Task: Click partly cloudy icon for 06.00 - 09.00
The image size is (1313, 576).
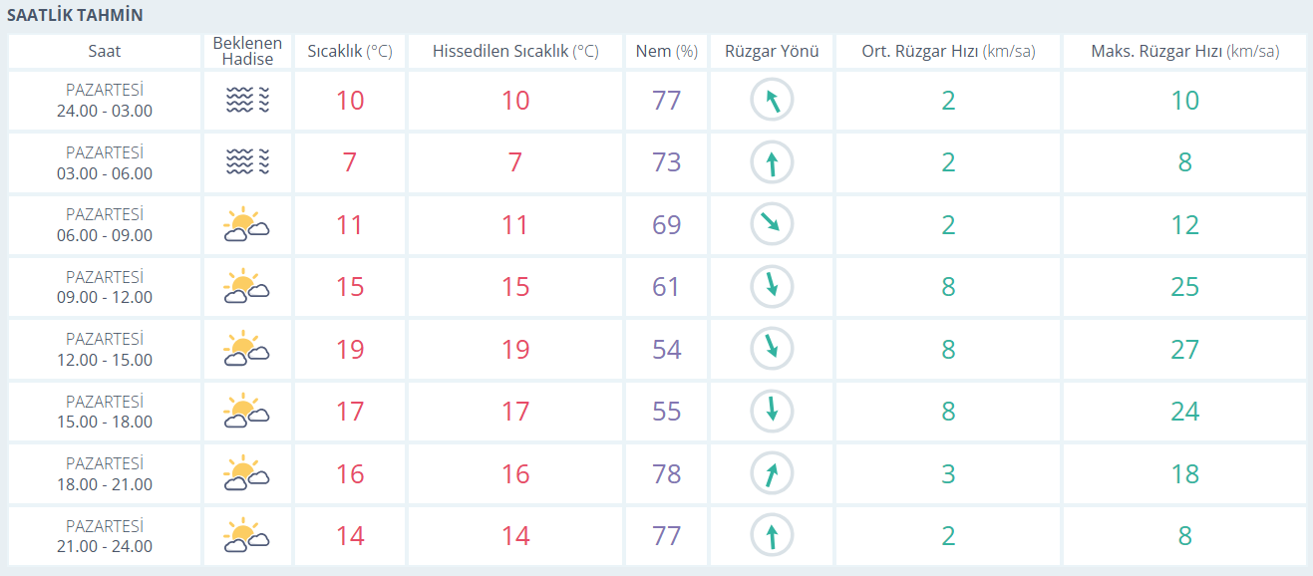Action: point(247,225)
